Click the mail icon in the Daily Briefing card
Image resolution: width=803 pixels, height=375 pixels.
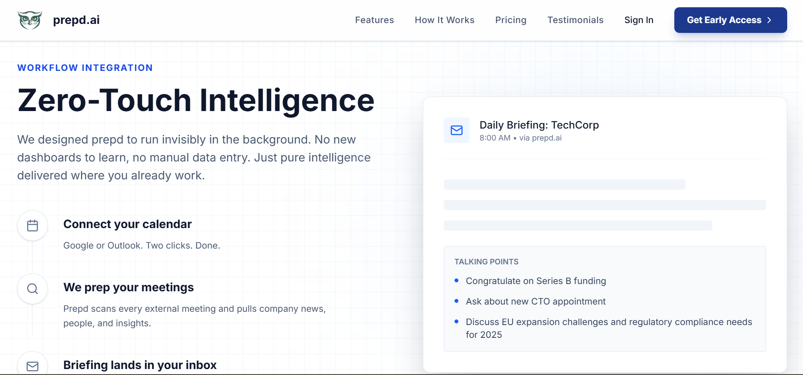point(457,130)
